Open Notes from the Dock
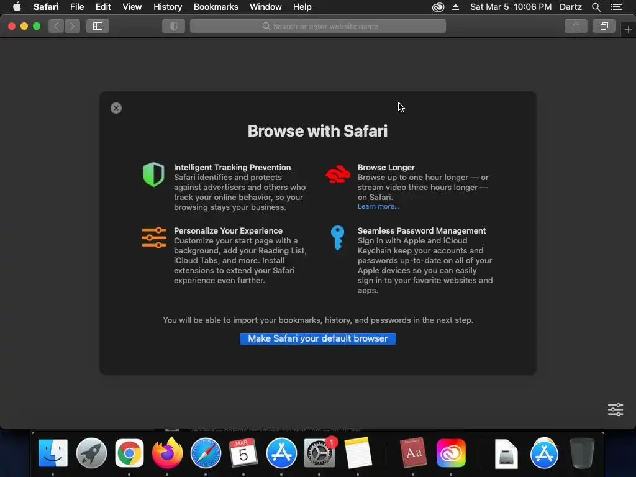The height and width of the screenshot is (477, 636). pyautogui.click(x=357, y=453)
